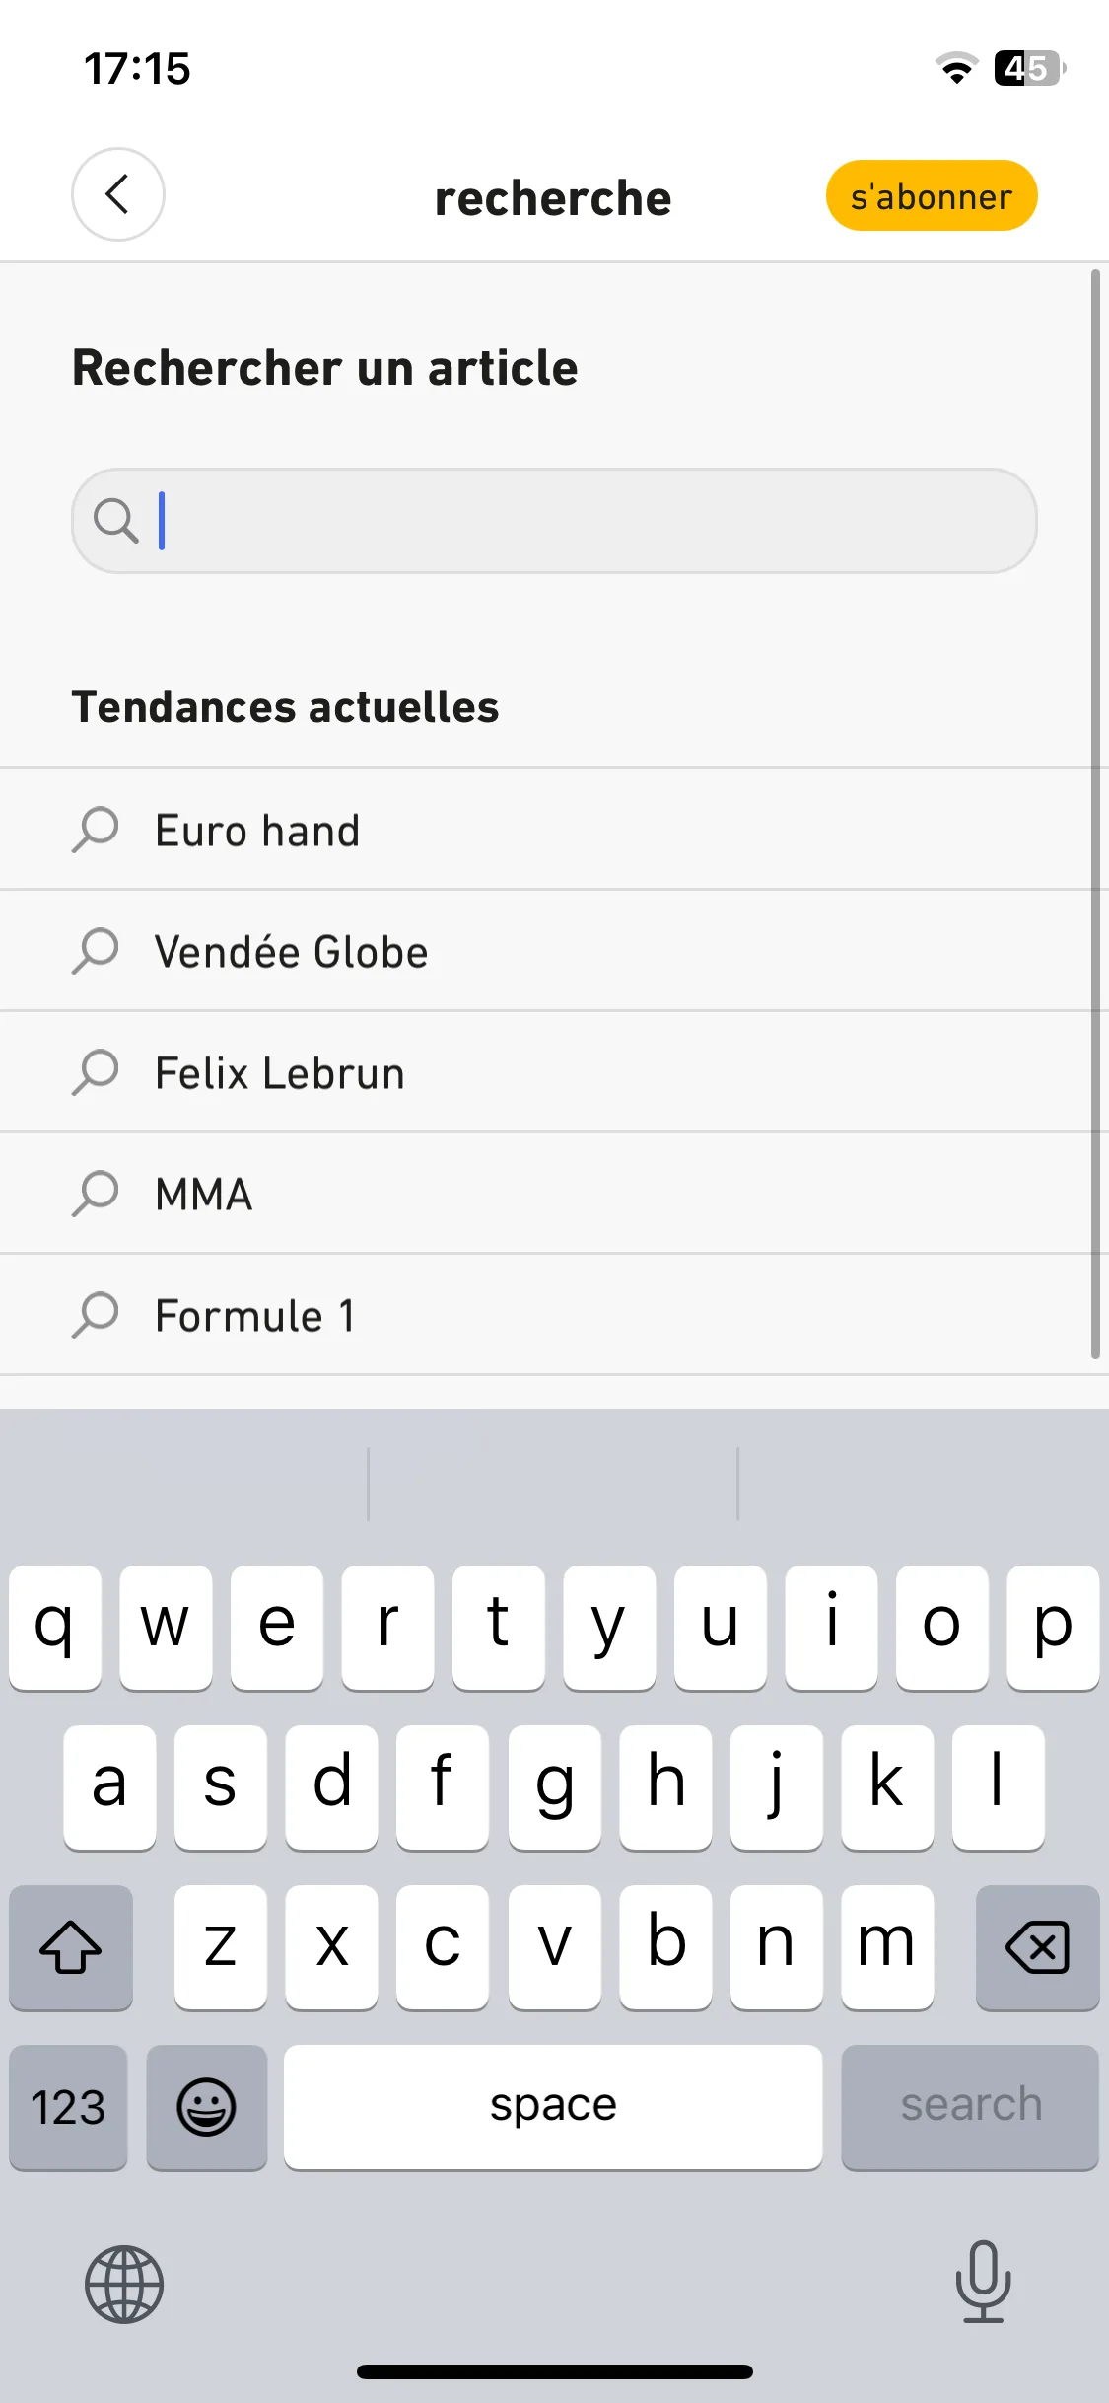Tap the magnifier icon in search field
The height and width of the screenshot is (2403, 1109).
(x=115, y=521)
